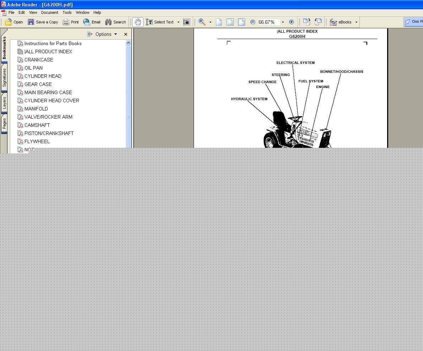This screenshot has height=351, width=423.
Task: Click Save a Copy in the toolbar
Action: click(43, 22)
